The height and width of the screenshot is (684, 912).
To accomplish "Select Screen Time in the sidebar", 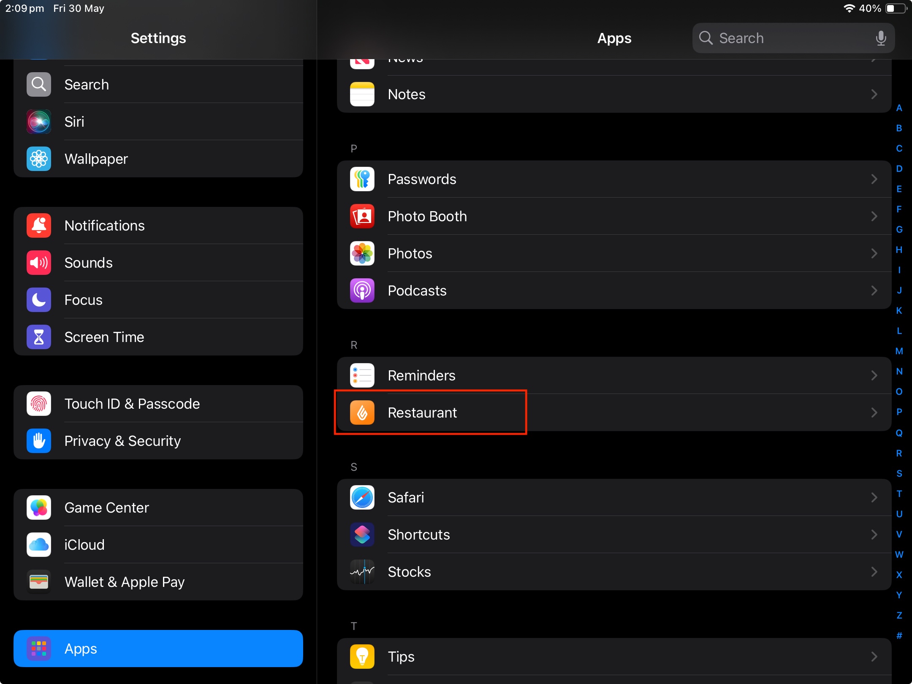I will tap(158, 337).
